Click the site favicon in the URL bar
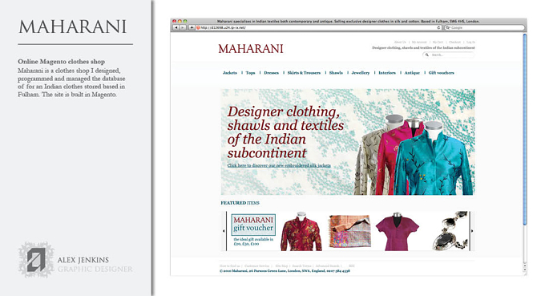Viewport: 545px width, 296px height. coord(198,27)
